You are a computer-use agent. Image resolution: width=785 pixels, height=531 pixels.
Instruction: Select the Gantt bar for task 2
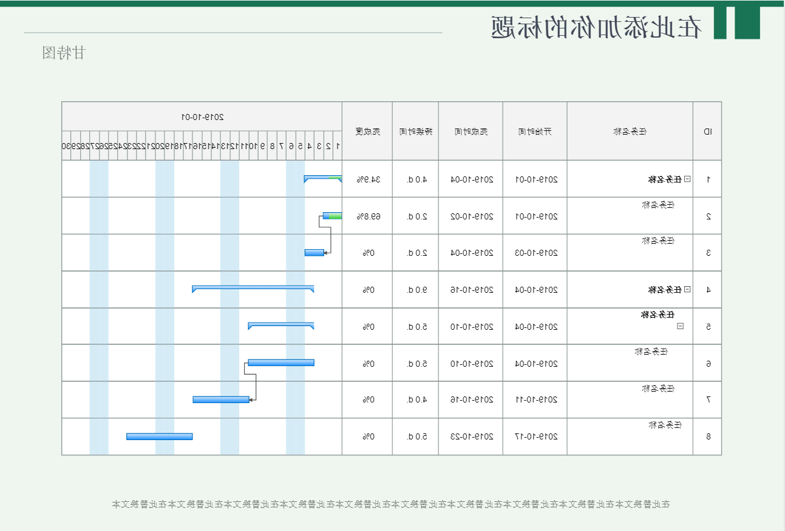(x=332, y=216)
